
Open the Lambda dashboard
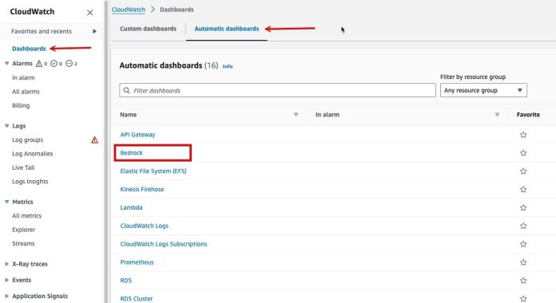tap(131, 207)
